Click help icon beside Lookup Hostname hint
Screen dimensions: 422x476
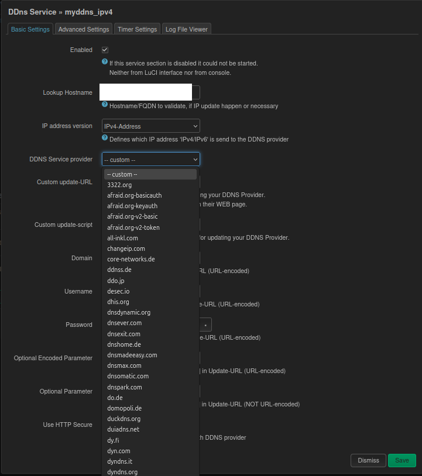[x=105, y=105]
